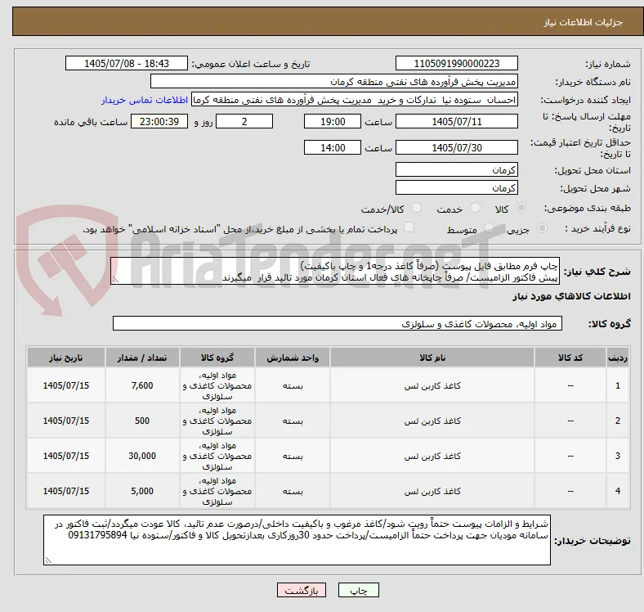Select the متوسط purchase type radio
This screenshot has width=644, height=612.
point(489,227)
